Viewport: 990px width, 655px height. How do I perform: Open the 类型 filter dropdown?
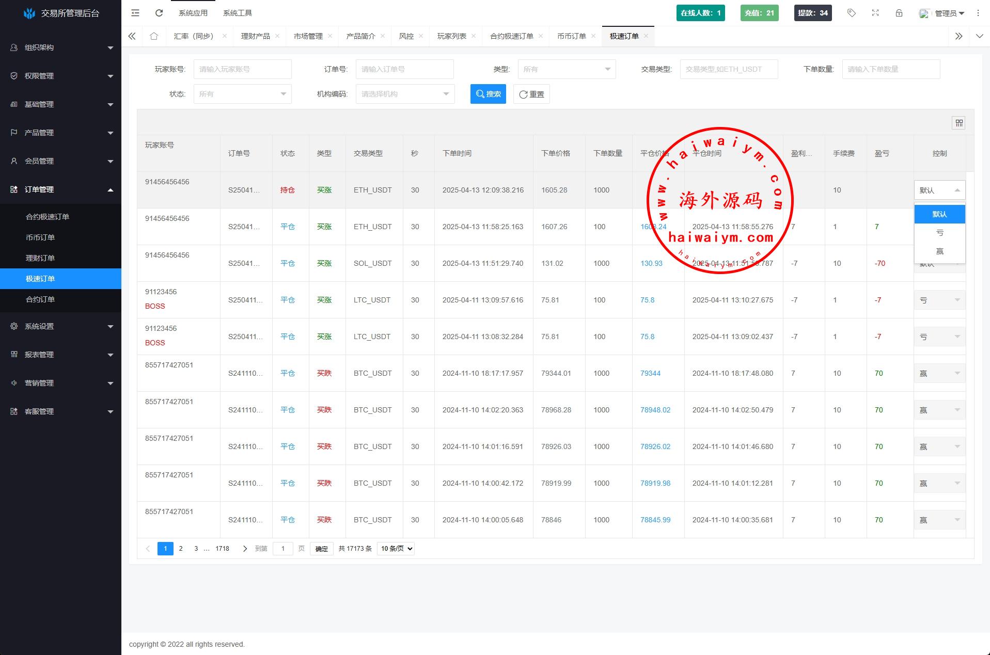567,69
